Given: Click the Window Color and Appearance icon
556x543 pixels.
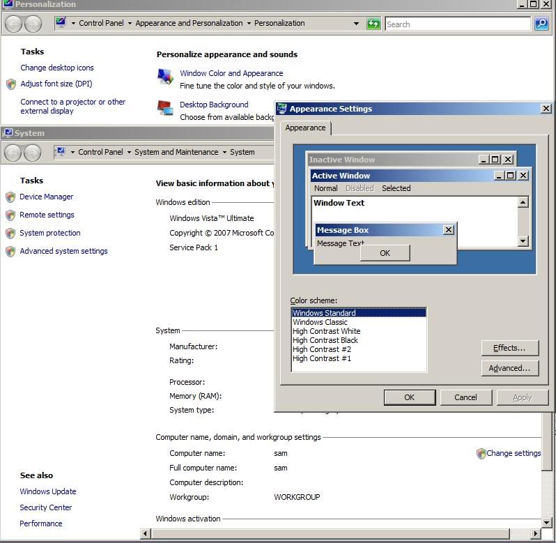Looking at the screenshot, I should pos(165,77).
